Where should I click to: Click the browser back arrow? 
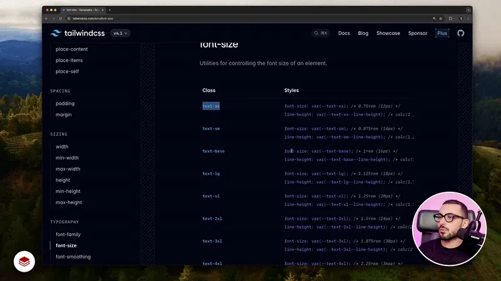click(46, 19)
